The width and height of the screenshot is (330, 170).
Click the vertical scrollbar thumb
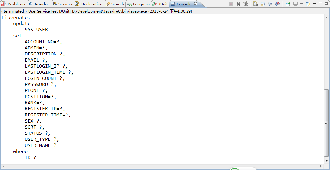326,123
